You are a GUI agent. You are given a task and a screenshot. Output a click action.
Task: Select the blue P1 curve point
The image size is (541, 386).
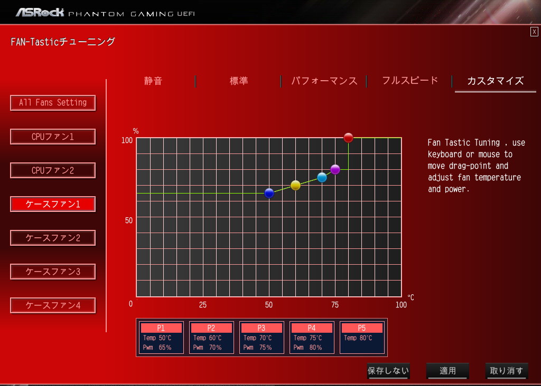click(x=269, y=193)
